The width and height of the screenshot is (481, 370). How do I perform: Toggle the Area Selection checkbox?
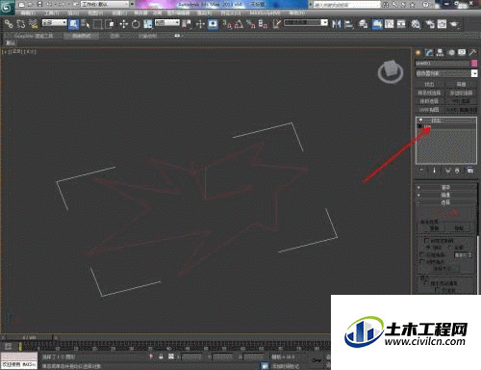point(421,254)
